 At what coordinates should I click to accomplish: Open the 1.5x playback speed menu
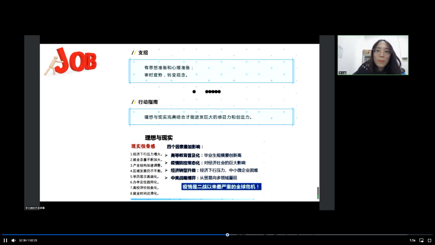[x=412, y=240]
